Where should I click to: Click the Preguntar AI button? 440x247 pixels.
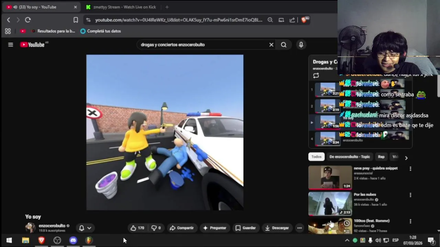214,228
